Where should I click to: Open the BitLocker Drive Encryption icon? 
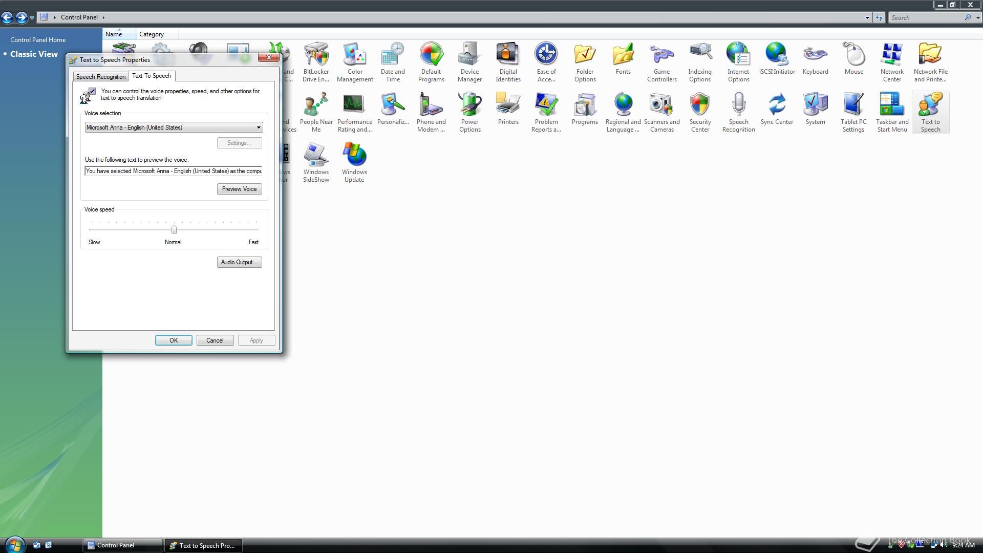(x=316, y=62)
